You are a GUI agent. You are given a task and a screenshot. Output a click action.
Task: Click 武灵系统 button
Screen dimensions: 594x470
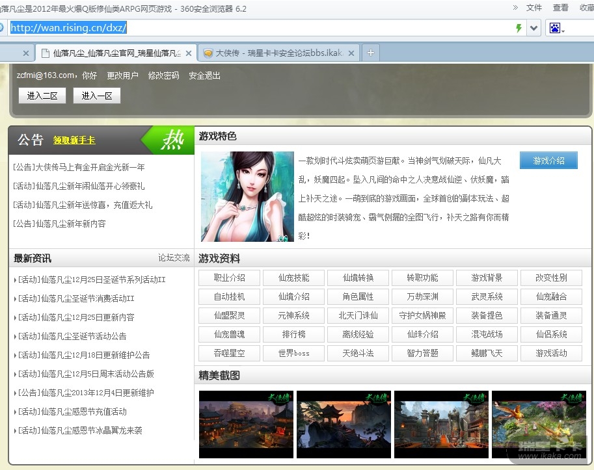[x=487, y=296]
